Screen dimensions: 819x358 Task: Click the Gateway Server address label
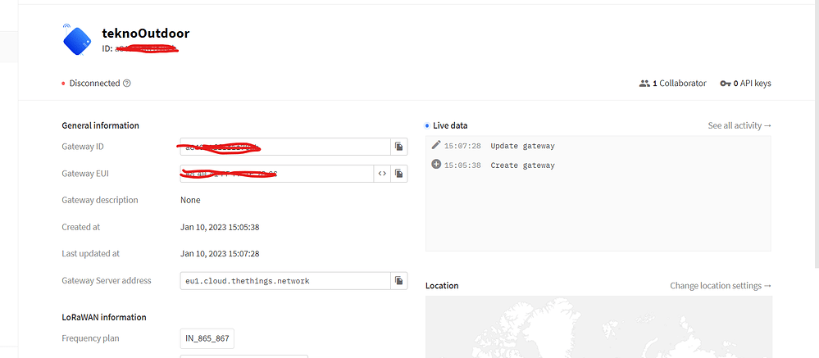107,280
